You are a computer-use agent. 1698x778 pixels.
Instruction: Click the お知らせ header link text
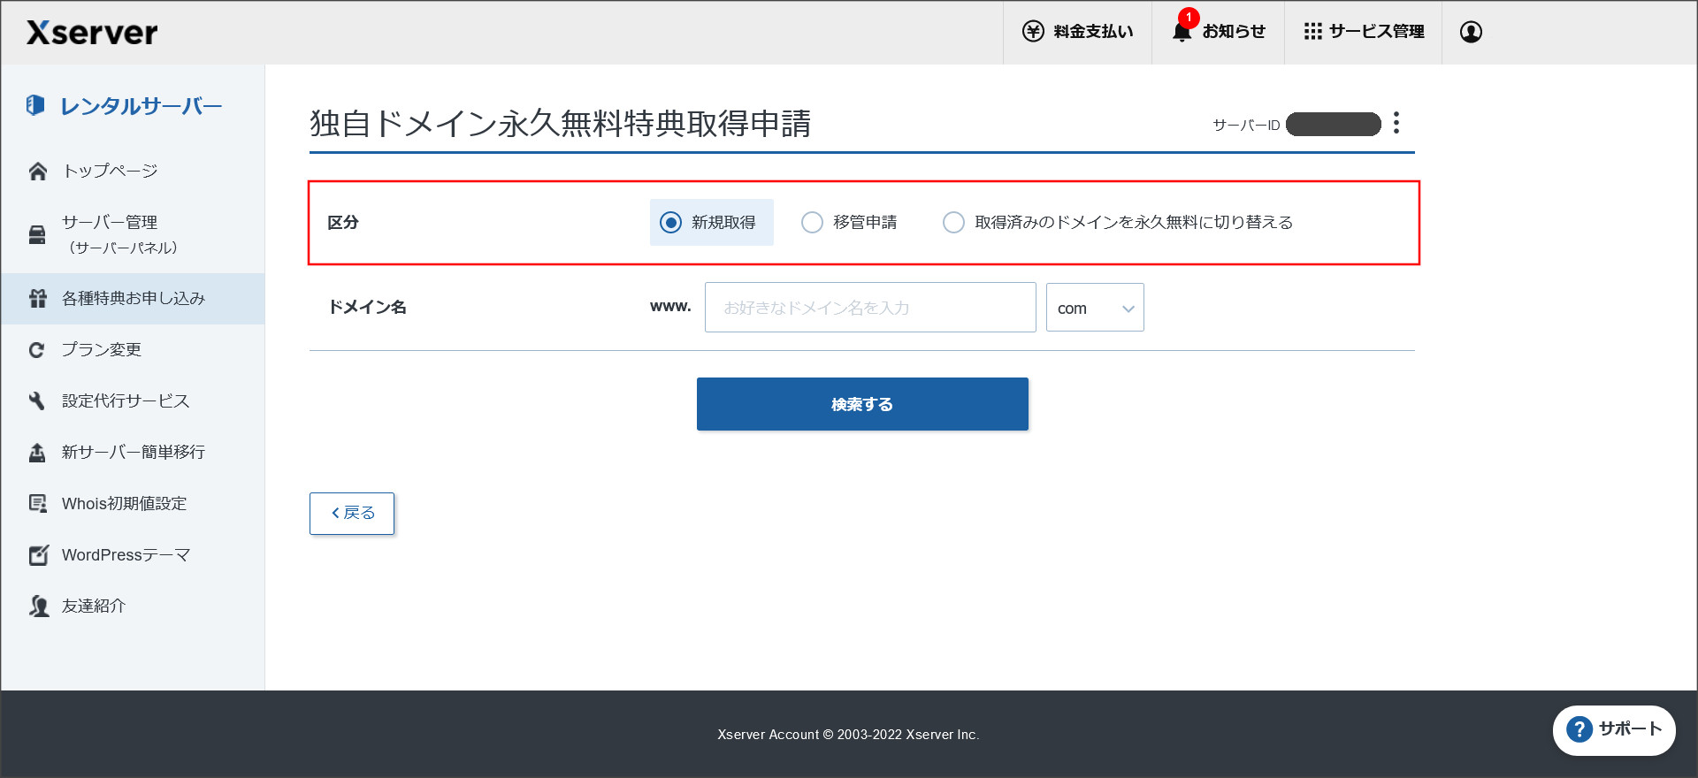pos(1234,32)
